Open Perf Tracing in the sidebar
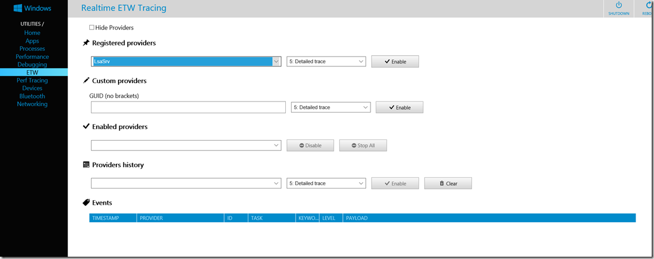This screenshot has height=259, width=654. point(32,80)
